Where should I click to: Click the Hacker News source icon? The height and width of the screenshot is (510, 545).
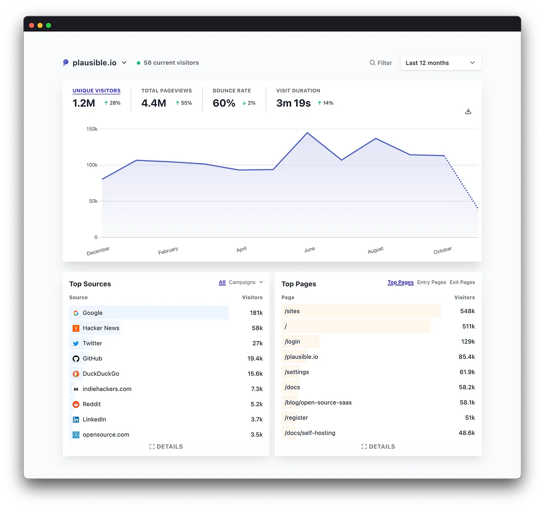(76, 328)
